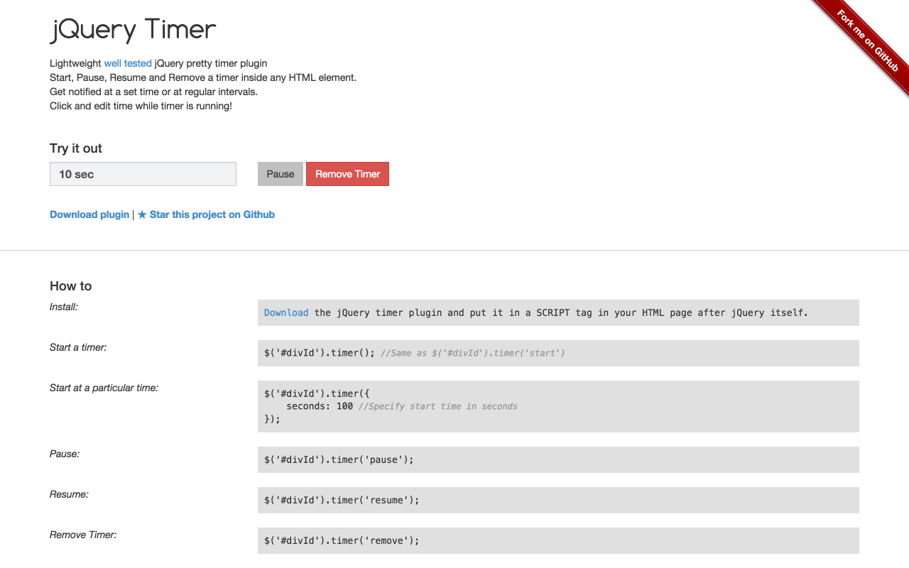Pause the running 10 sec timer

click(x=280, y=173)
